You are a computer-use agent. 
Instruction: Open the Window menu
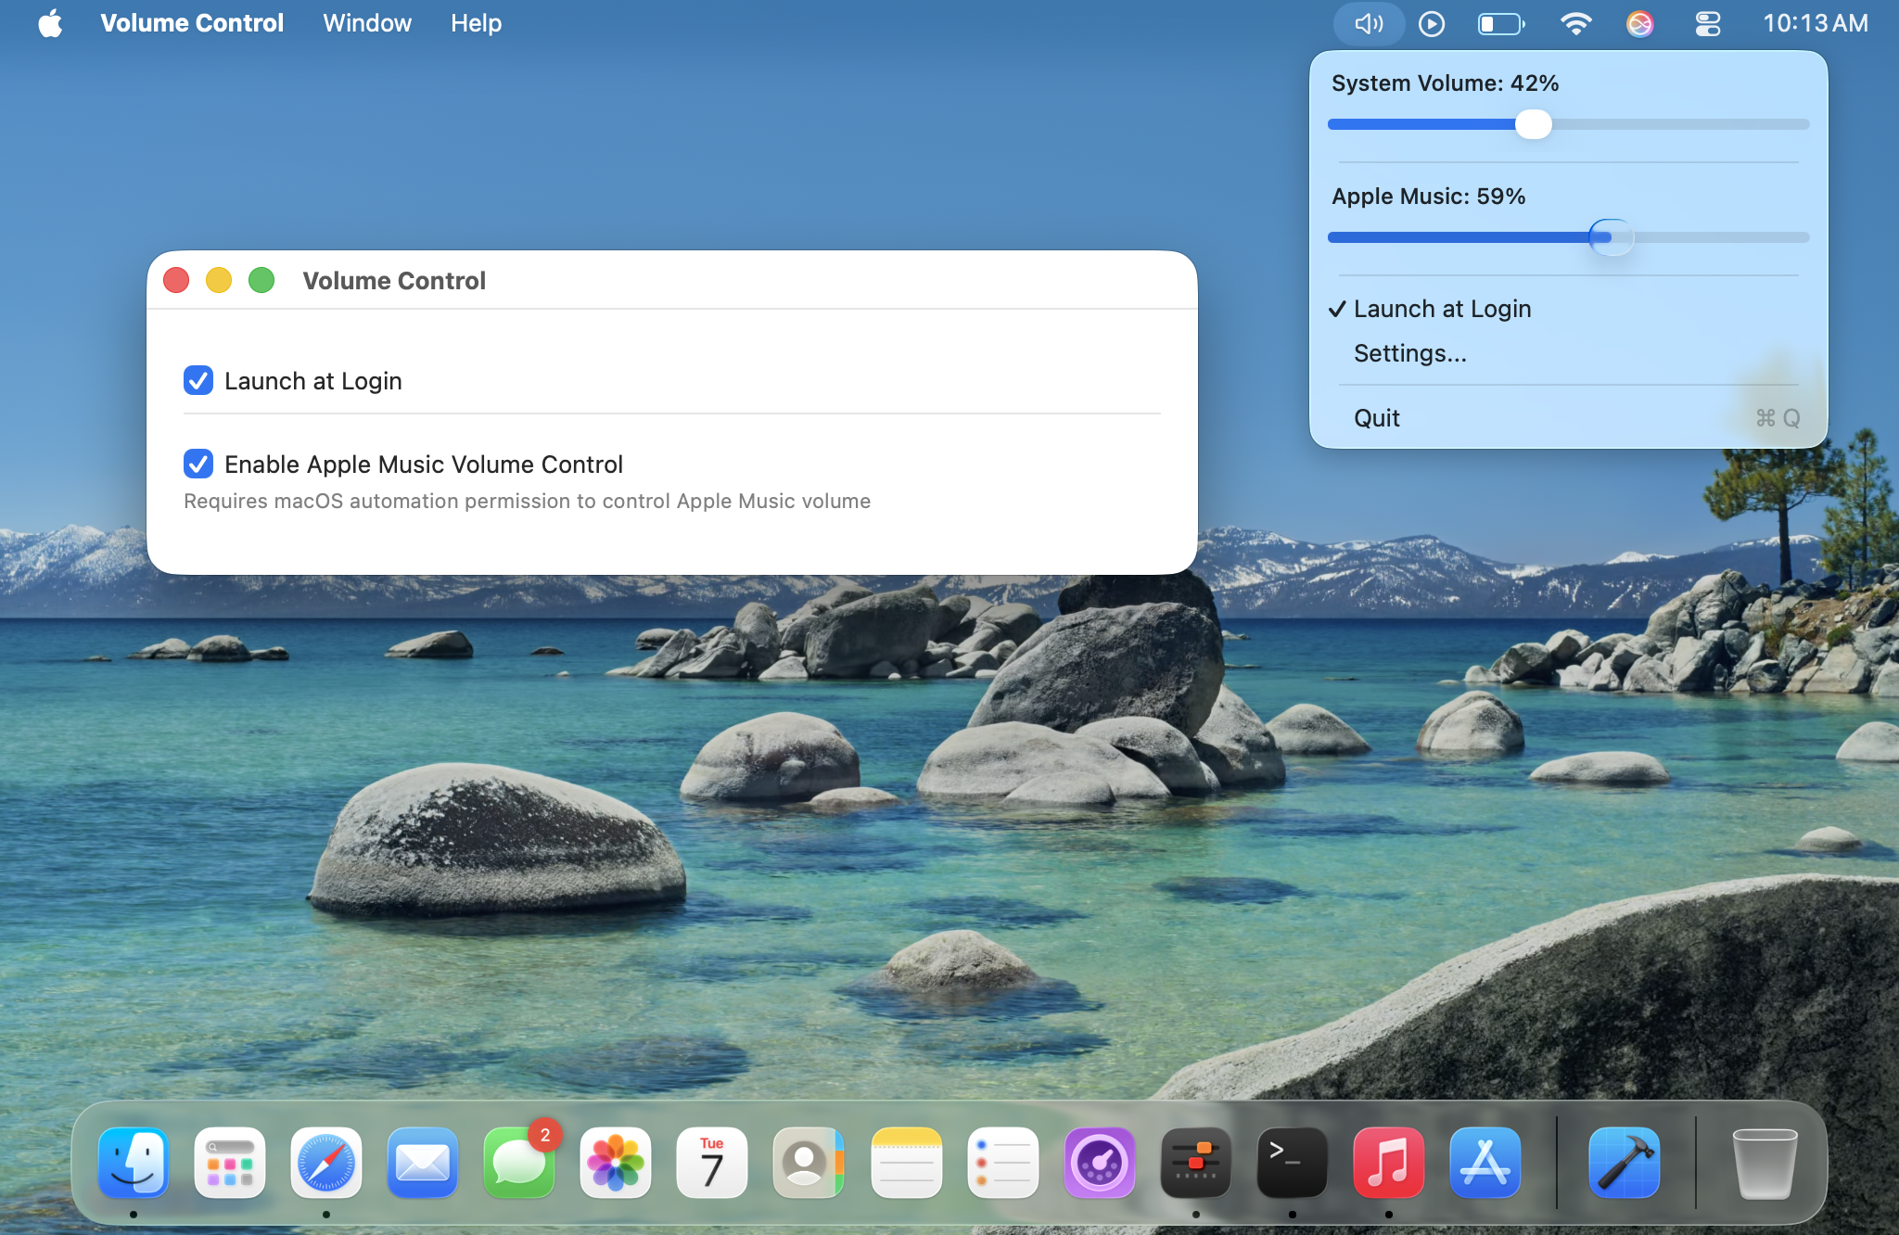(x=366, y=23)
